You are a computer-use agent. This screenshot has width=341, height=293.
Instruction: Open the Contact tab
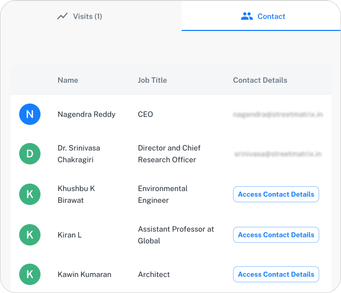point(263,16)
